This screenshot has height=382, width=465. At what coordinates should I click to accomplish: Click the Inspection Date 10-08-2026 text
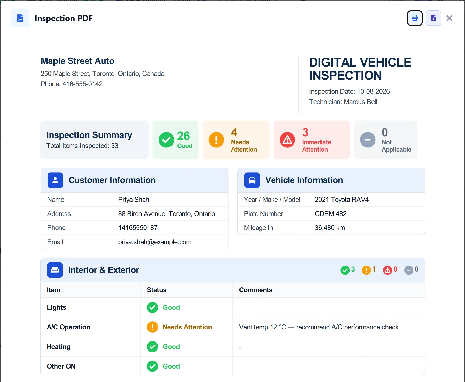(x=349, y=91)
